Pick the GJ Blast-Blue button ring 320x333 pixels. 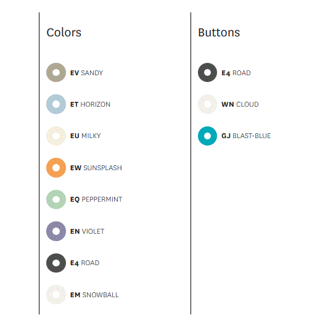[207, 136]
